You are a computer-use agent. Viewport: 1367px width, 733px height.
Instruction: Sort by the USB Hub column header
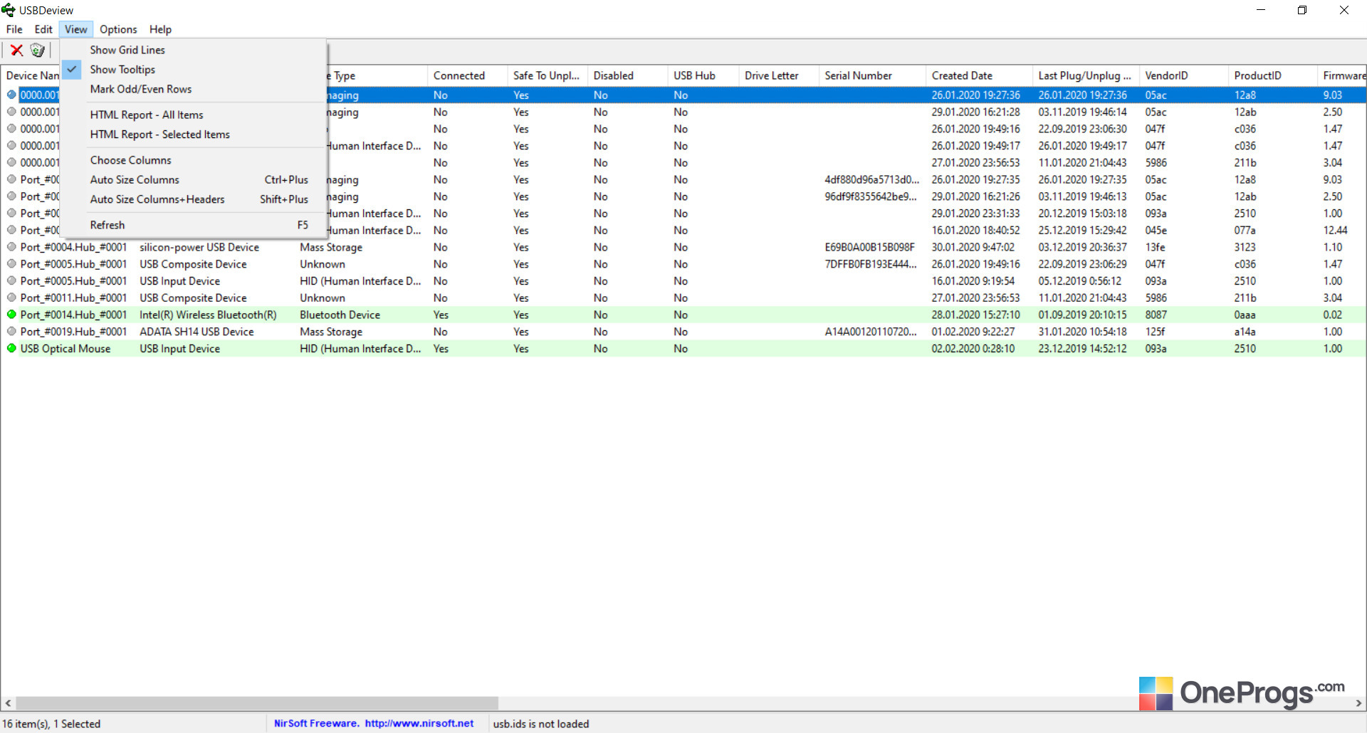click(x=703, y=75)
